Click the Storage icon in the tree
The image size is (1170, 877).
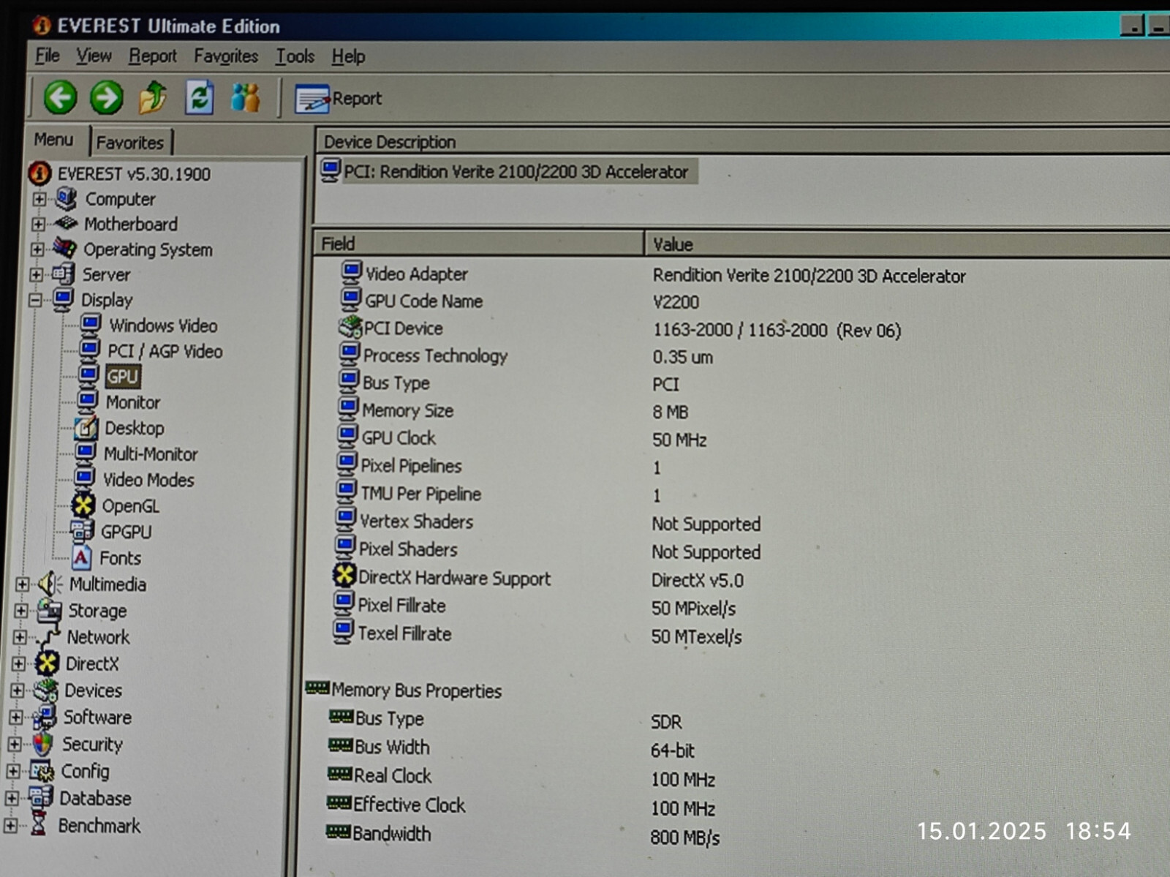(49, 610)
